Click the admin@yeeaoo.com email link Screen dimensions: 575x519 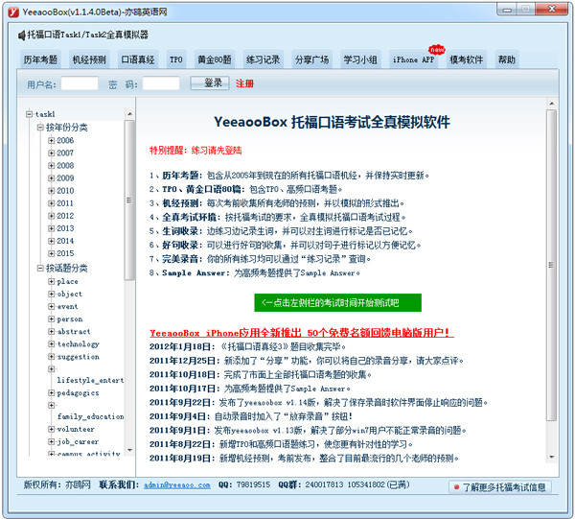pos(177,485)
